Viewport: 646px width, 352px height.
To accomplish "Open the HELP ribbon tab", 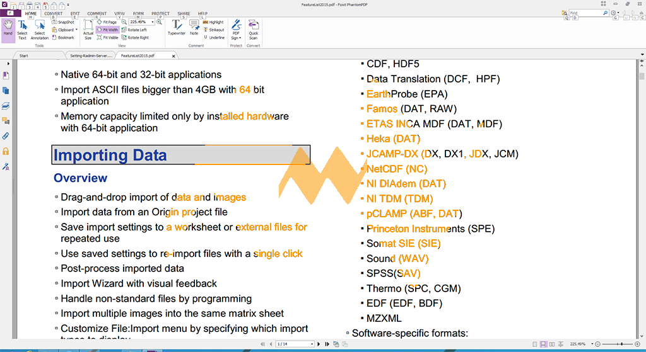I will coord(203,14).
